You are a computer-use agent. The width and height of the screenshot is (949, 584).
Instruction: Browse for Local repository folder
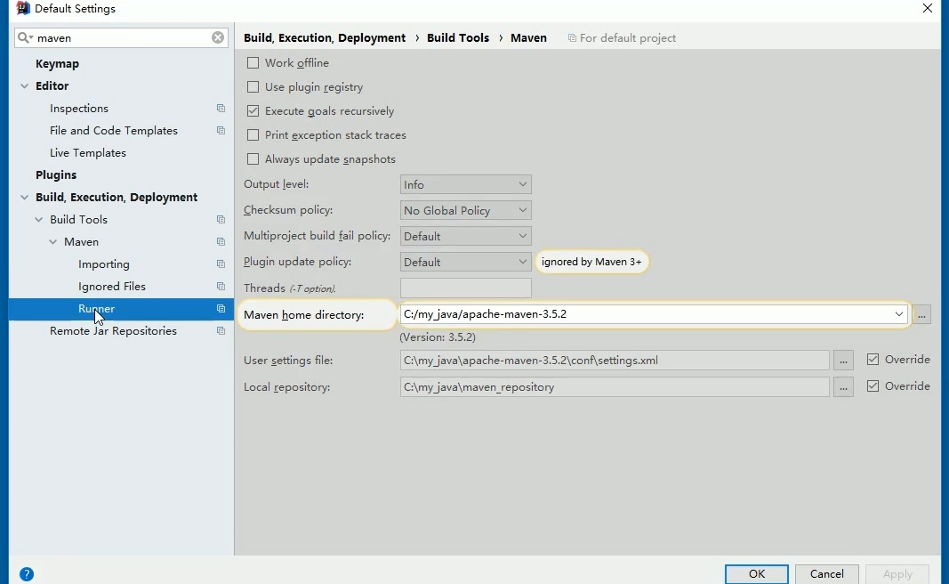843,387
